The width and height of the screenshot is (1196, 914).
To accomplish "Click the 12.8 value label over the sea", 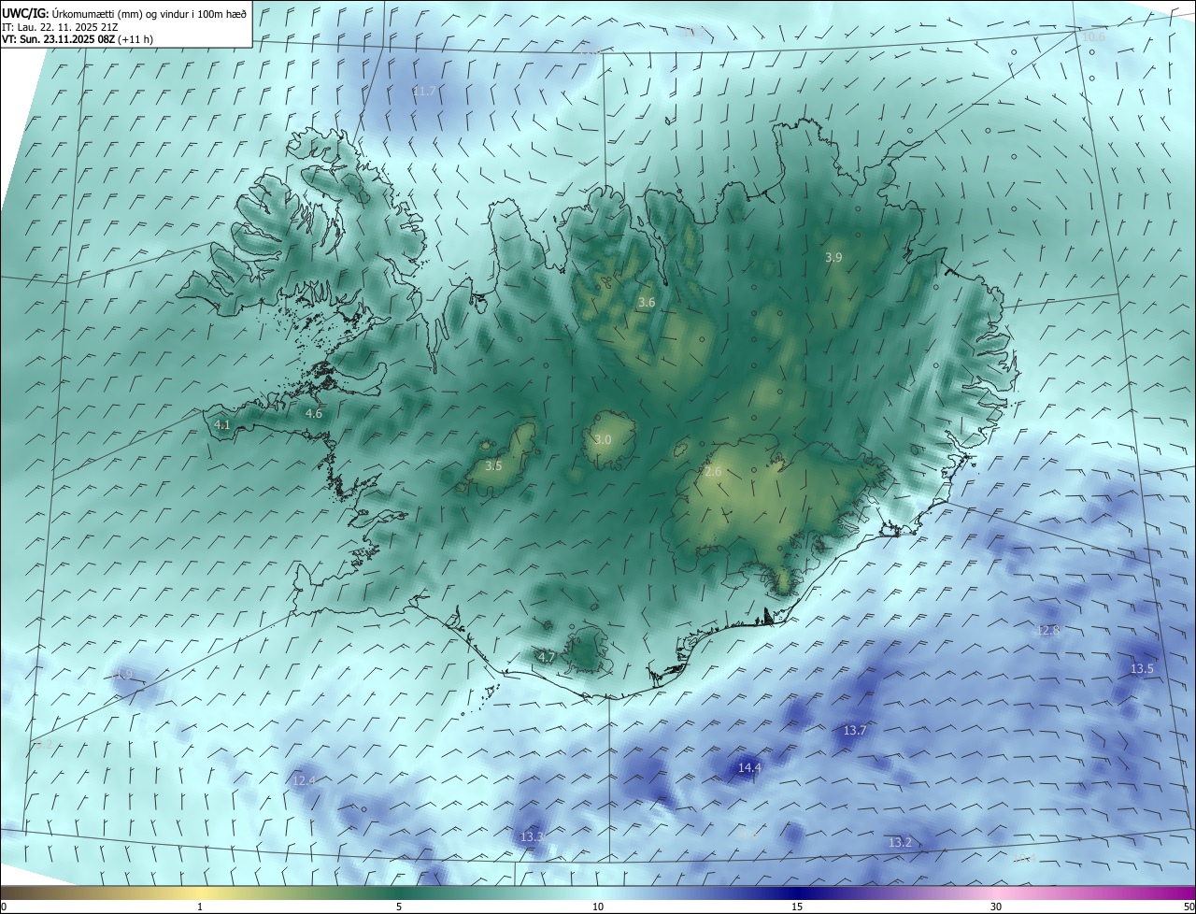I will [x=1048, y=631].
